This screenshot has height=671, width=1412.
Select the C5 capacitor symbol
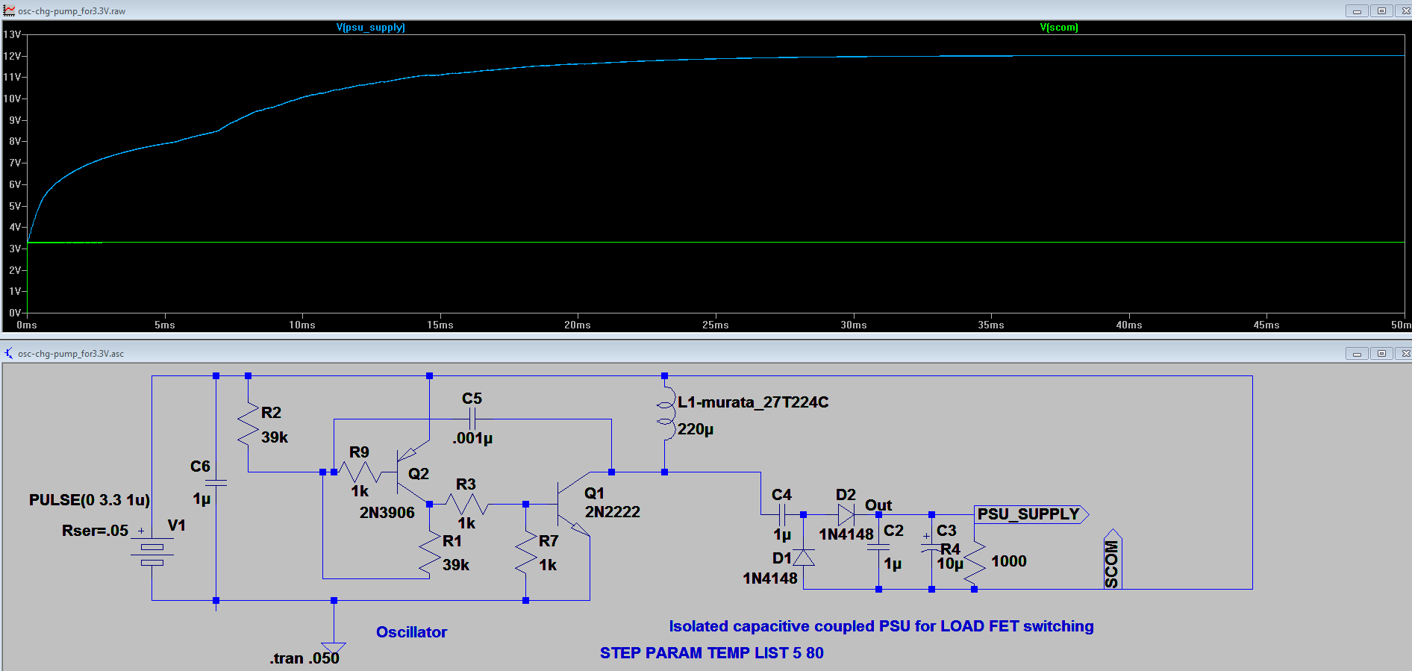coord(472,419)
